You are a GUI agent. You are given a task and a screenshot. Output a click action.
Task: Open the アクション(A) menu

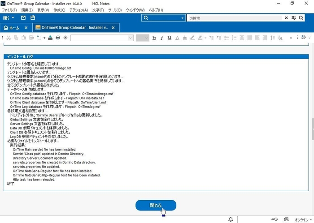click(79, 10)
